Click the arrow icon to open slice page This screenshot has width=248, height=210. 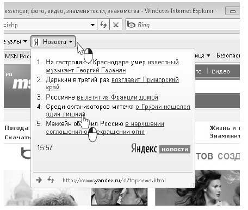pyautogui.click(x=39, y=180)
